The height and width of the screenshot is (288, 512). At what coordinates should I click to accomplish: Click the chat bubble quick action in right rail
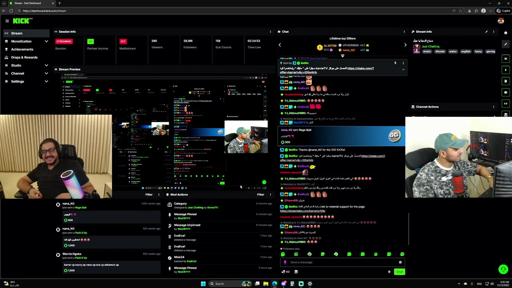(x=506, y=92)
